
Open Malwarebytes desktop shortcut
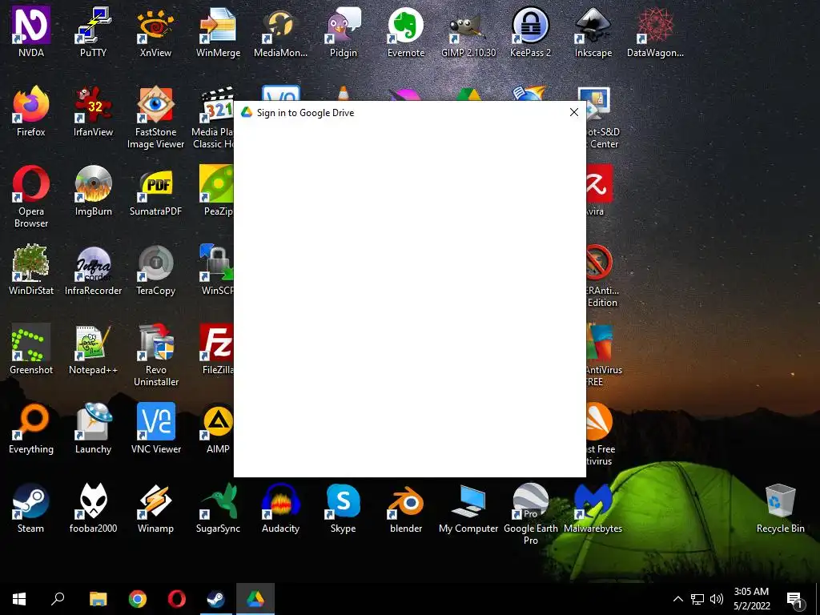[593, 508]
